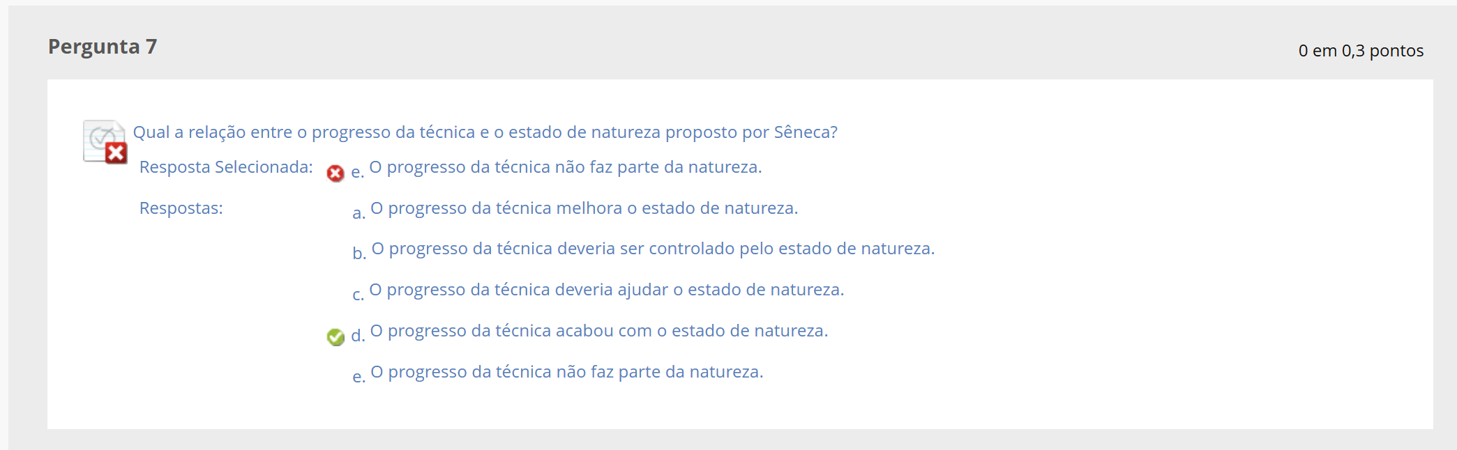Click letter a. of the answer options
Screen dimensions: 1457x450
(358, 213)
